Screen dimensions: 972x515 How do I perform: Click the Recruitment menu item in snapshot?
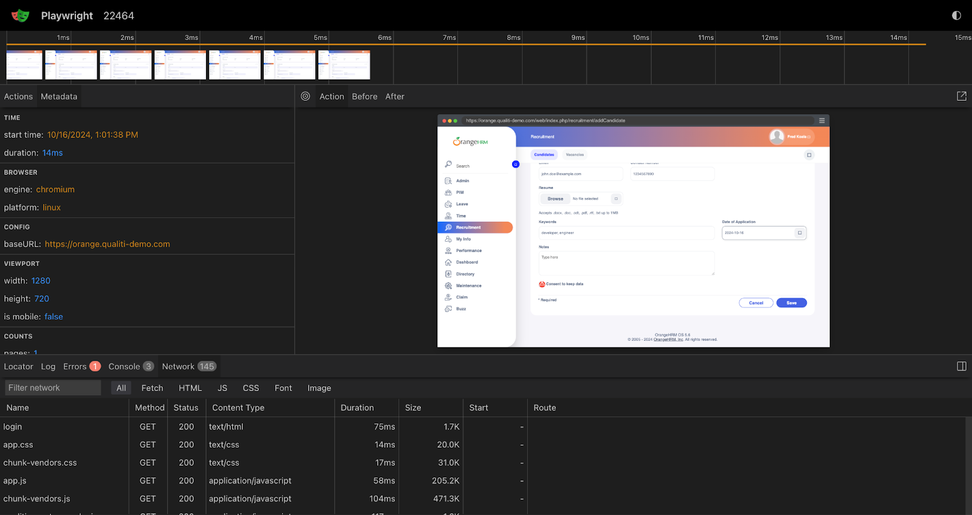click(475, 227)
